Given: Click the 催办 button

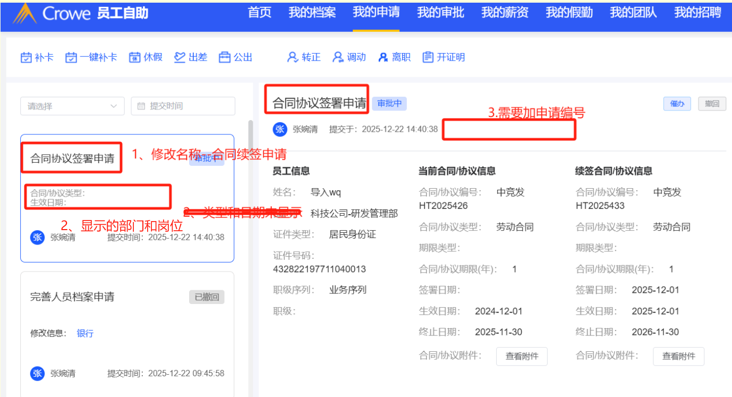Looking at the screenshot, I should [x=677, y=104].
